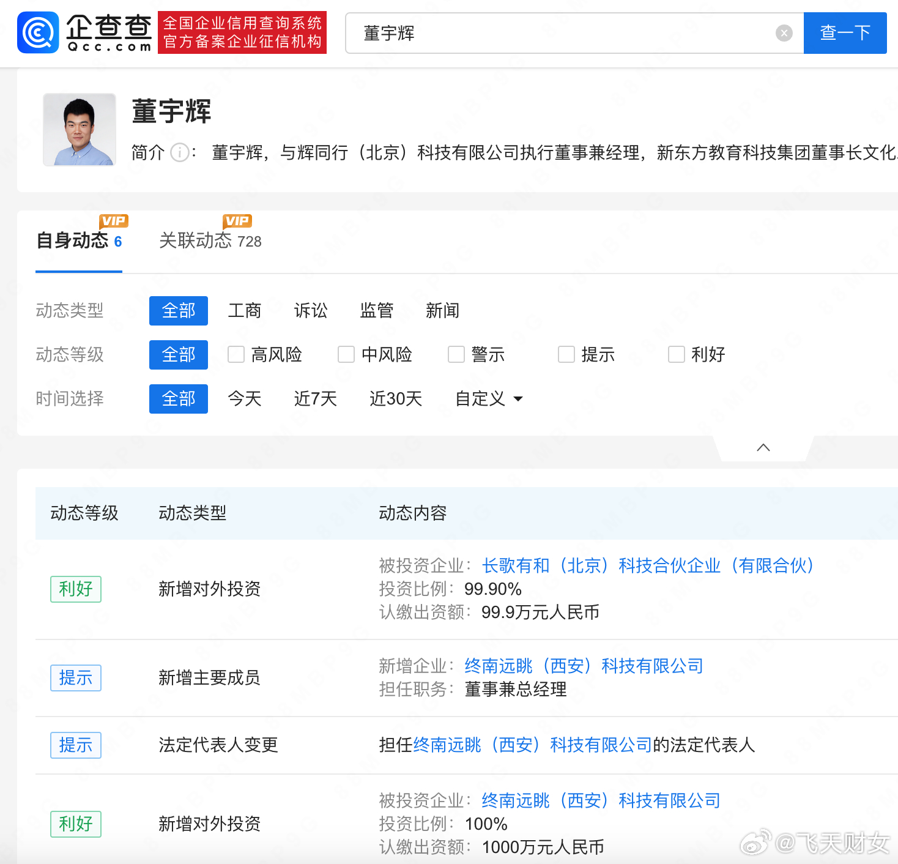898x864 pixels.
Task: Check the 高风险 checkbox
Action: tap(236, 354)
